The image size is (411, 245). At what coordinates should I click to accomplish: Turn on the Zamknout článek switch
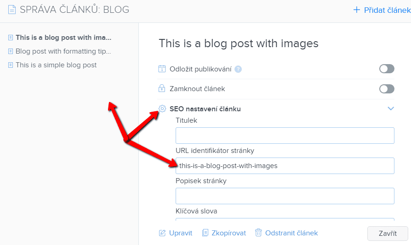point(387,89)
